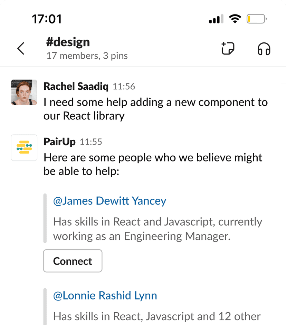
Task: Tap the clock showing 17:01
Action: (47, 19)
